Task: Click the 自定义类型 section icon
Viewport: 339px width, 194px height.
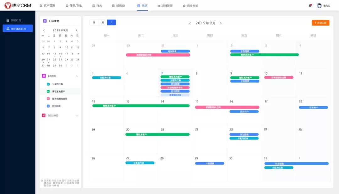Action: pos(44,116)
